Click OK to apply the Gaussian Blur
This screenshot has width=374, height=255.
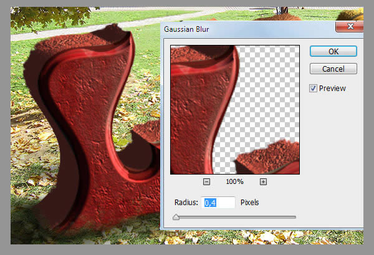(x=333, y=51)
